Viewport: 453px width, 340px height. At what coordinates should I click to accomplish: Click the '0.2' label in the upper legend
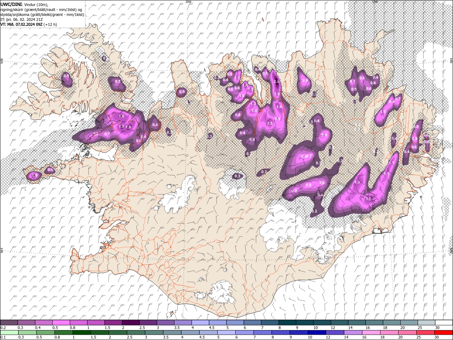click(x=3, y=328)
